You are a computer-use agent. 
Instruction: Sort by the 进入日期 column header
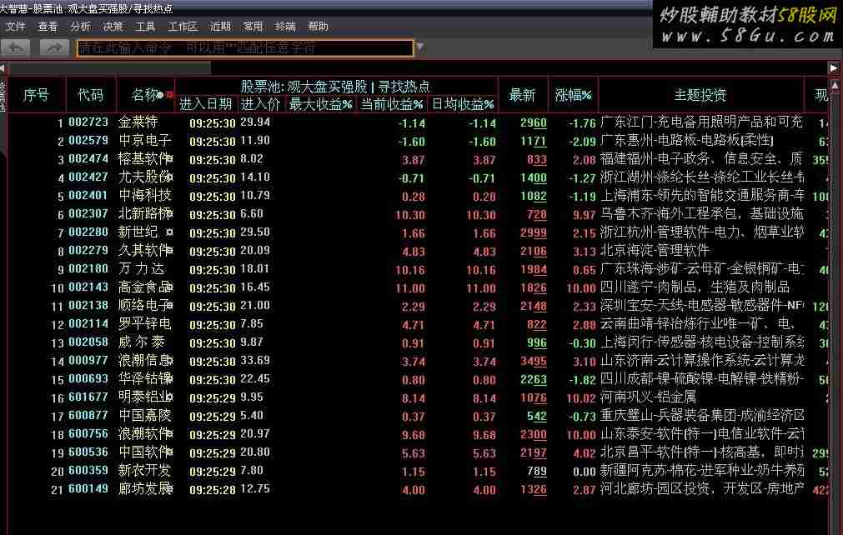coord(206,104)
